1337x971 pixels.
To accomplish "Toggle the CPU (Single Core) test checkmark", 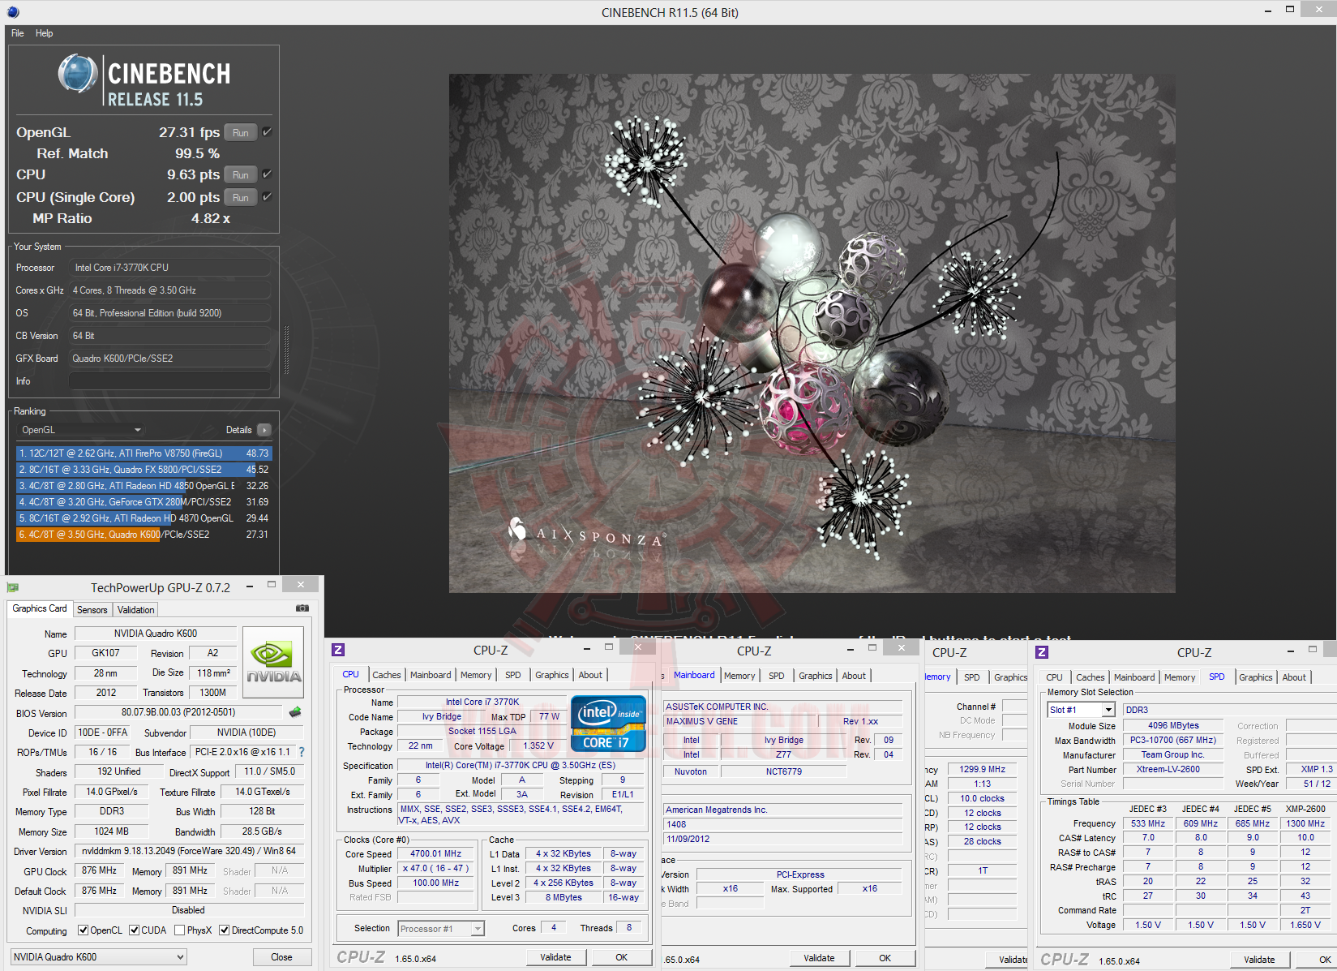I will [x=267, y=196].
